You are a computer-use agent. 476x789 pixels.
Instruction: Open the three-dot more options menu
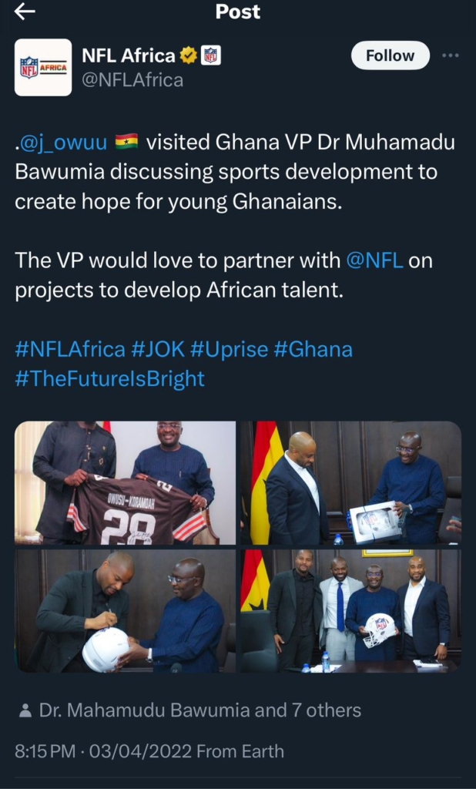(x=451, y=56)
